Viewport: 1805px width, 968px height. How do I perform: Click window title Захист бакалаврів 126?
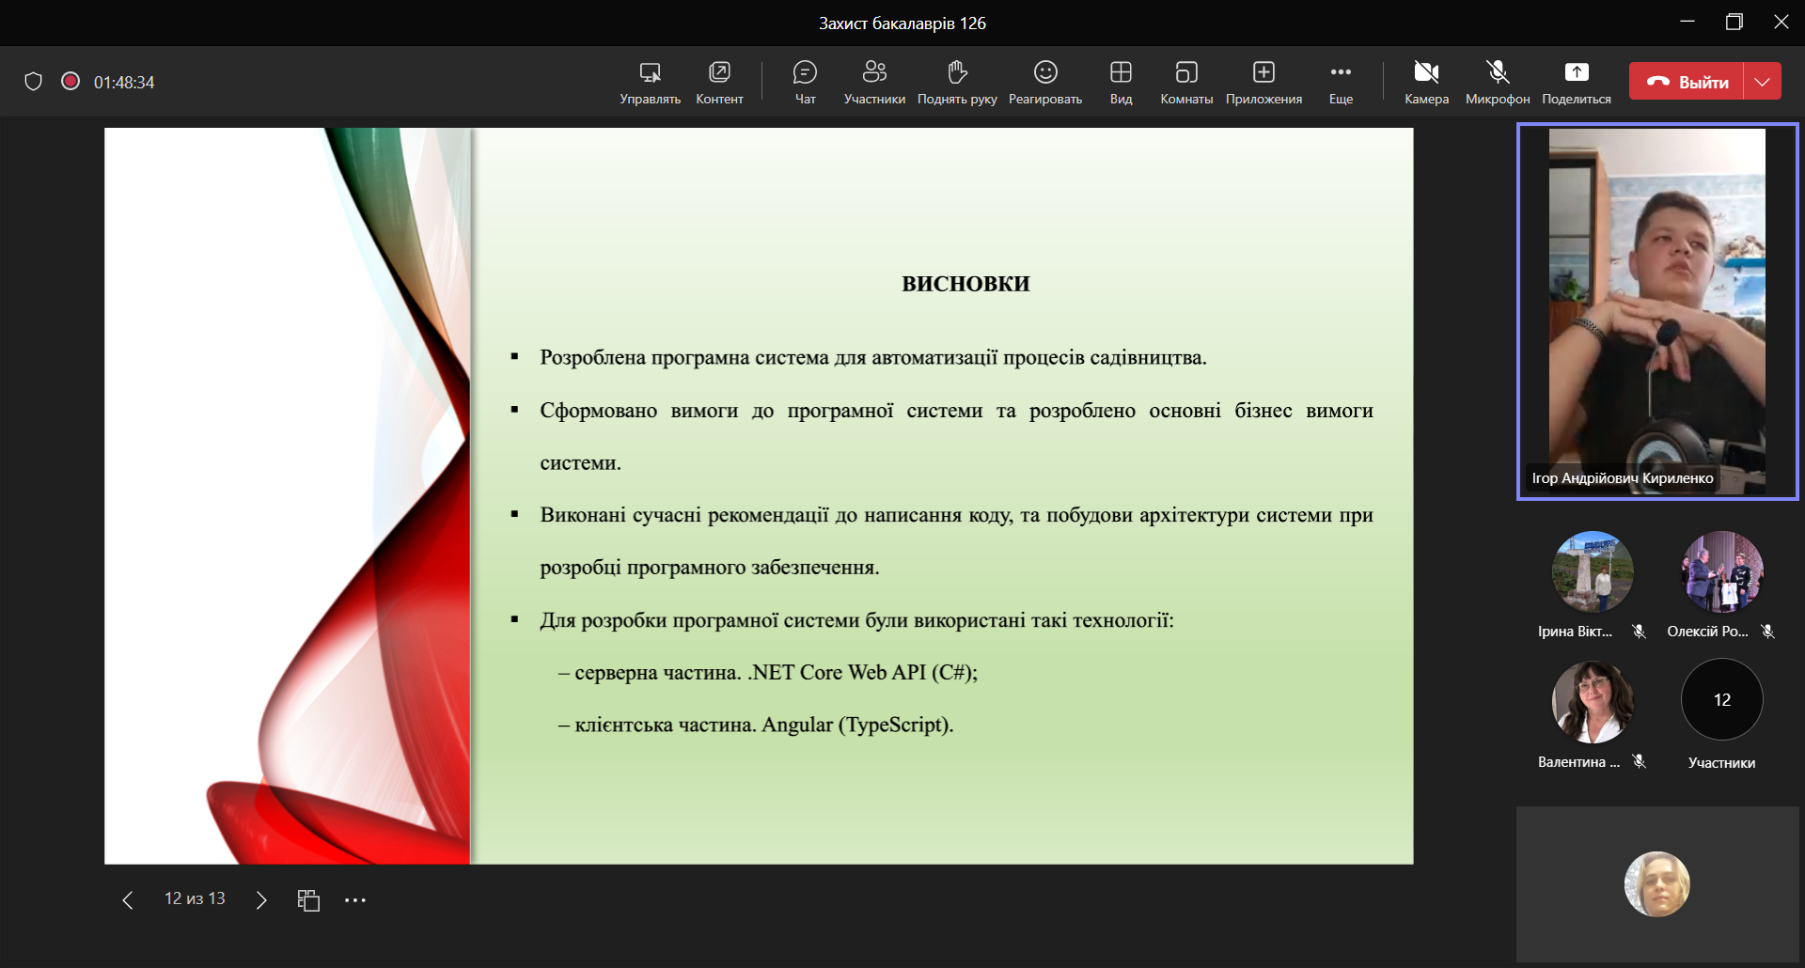902,23
